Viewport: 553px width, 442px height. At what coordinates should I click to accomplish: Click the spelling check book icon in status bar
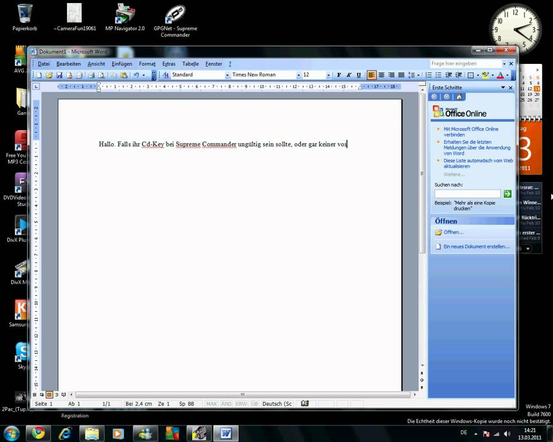point(305,403)
